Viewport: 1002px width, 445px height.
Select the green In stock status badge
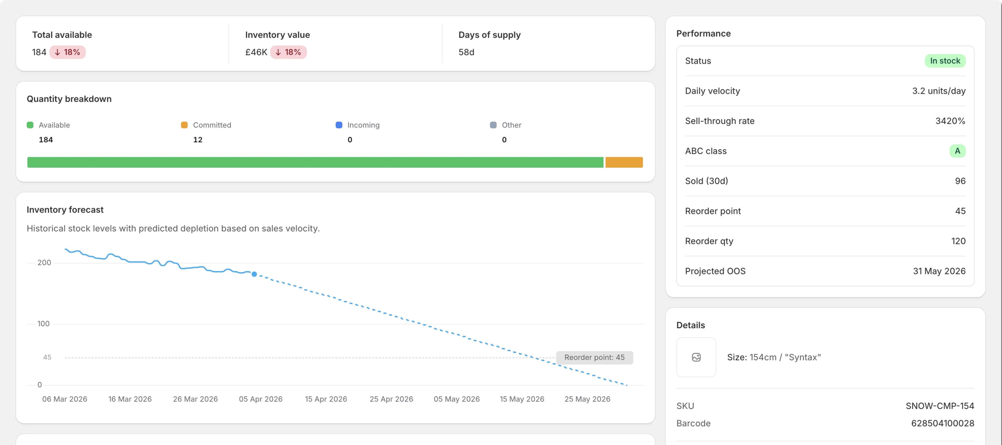point(945,61)
